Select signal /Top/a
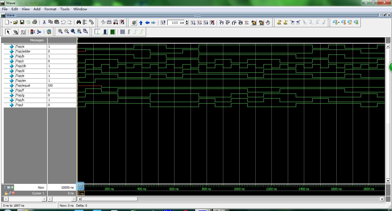The image size is (392, 211). (x=20, y=46)
